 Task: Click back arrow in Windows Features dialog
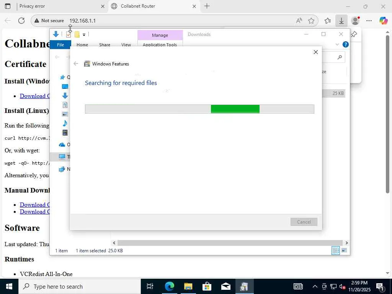76,64
